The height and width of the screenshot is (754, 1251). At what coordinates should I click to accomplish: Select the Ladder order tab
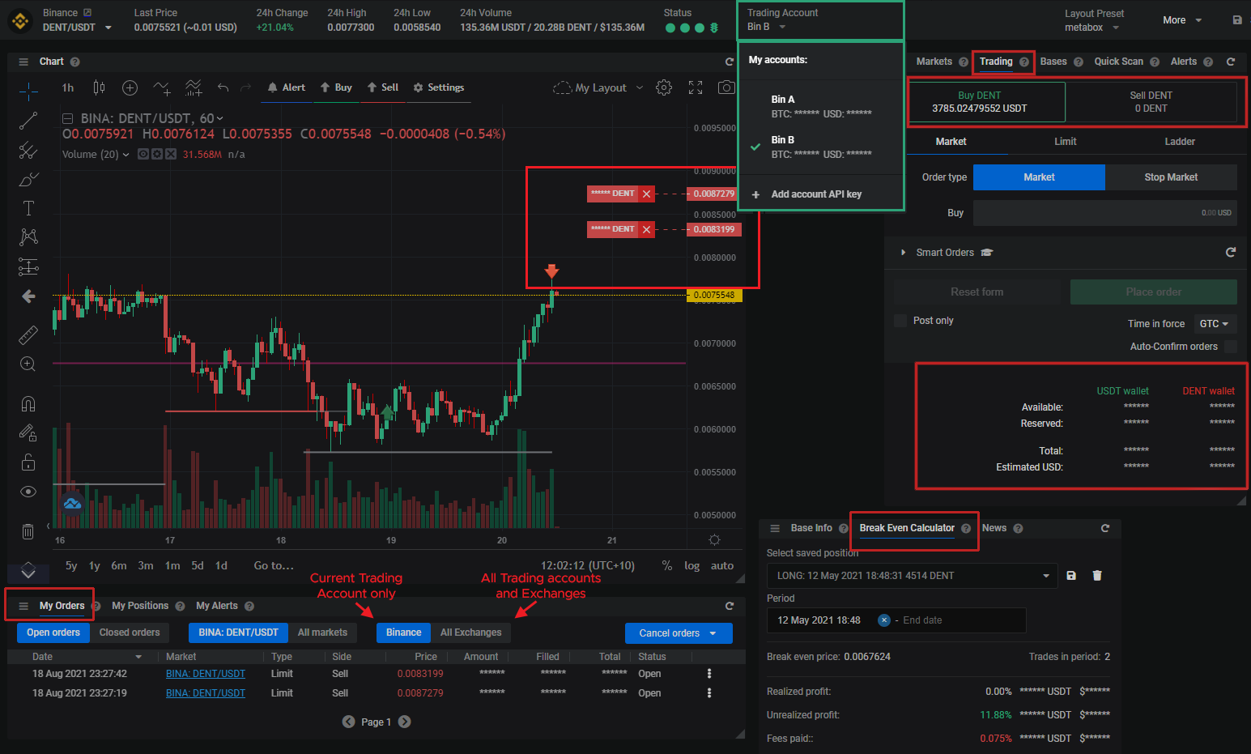1180,142
